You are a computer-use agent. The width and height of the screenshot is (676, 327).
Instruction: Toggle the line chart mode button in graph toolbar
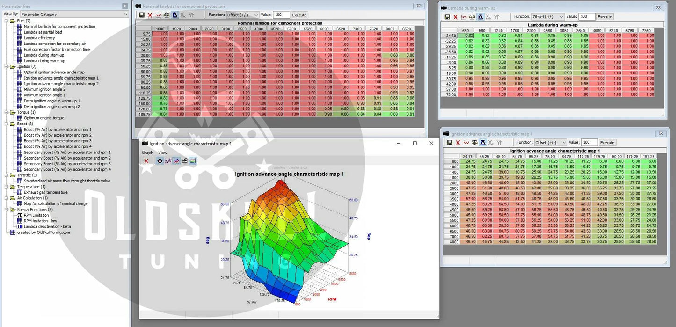point(168,161)
